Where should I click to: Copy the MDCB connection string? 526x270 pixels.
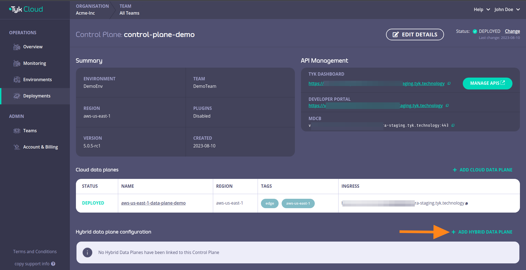(453, 125)
